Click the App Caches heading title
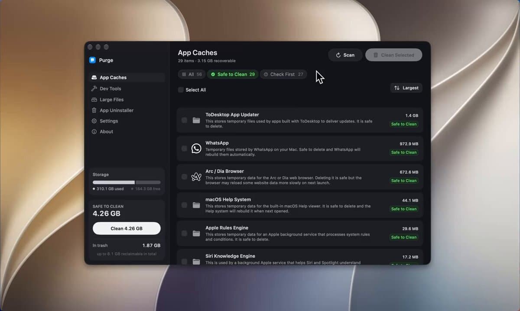The height and width of the screenshot is (311, 520). (198, 53)
